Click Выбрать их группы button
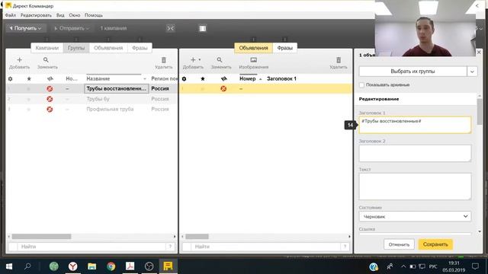Viewport: 488px width, 274px height. pyautogui.click(x=413, y=72)
